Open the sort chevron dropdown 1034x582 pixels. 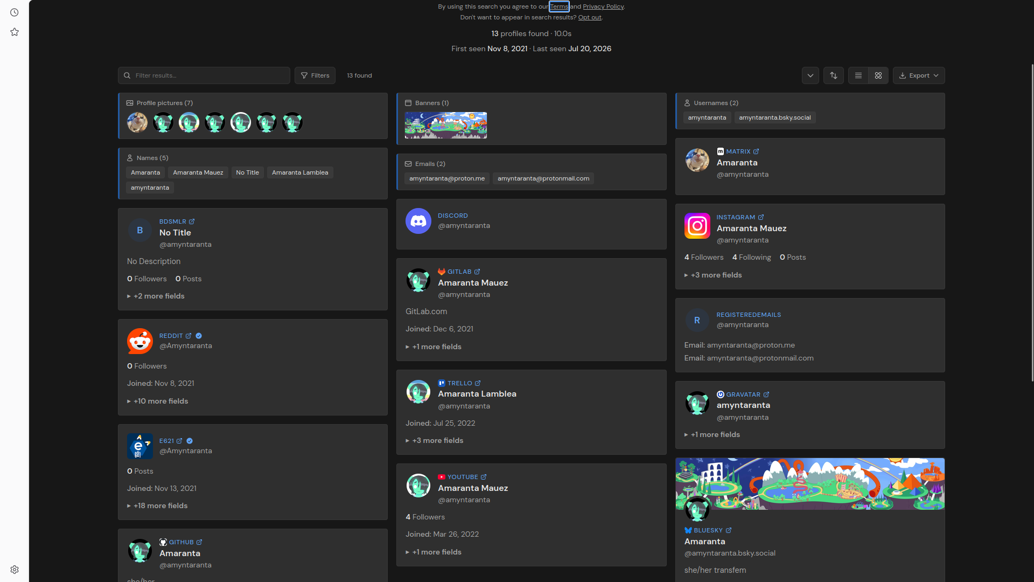point(811,75)
